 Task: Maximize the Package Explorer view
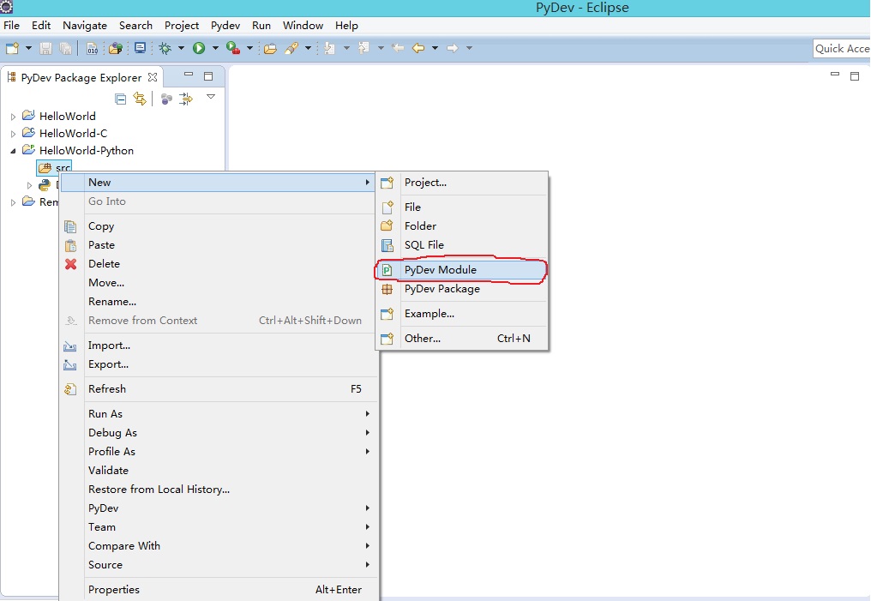coord(208,76)
